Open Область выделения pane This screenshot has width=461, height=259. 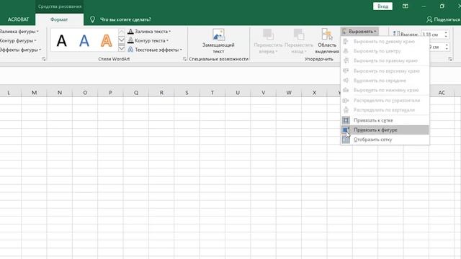(327, 41)
